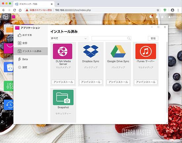Open the Snapshot app icon

63,98
